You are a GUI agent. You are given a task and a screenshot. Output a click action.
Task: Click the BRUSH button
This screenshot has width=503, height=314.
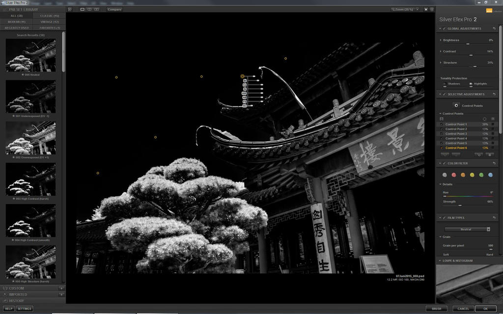[436, 309]
